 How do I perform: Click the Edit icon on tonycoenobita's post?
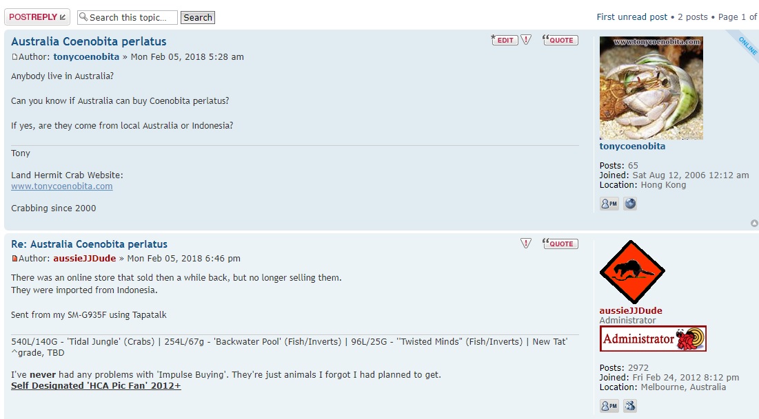[x=504, y=40]
